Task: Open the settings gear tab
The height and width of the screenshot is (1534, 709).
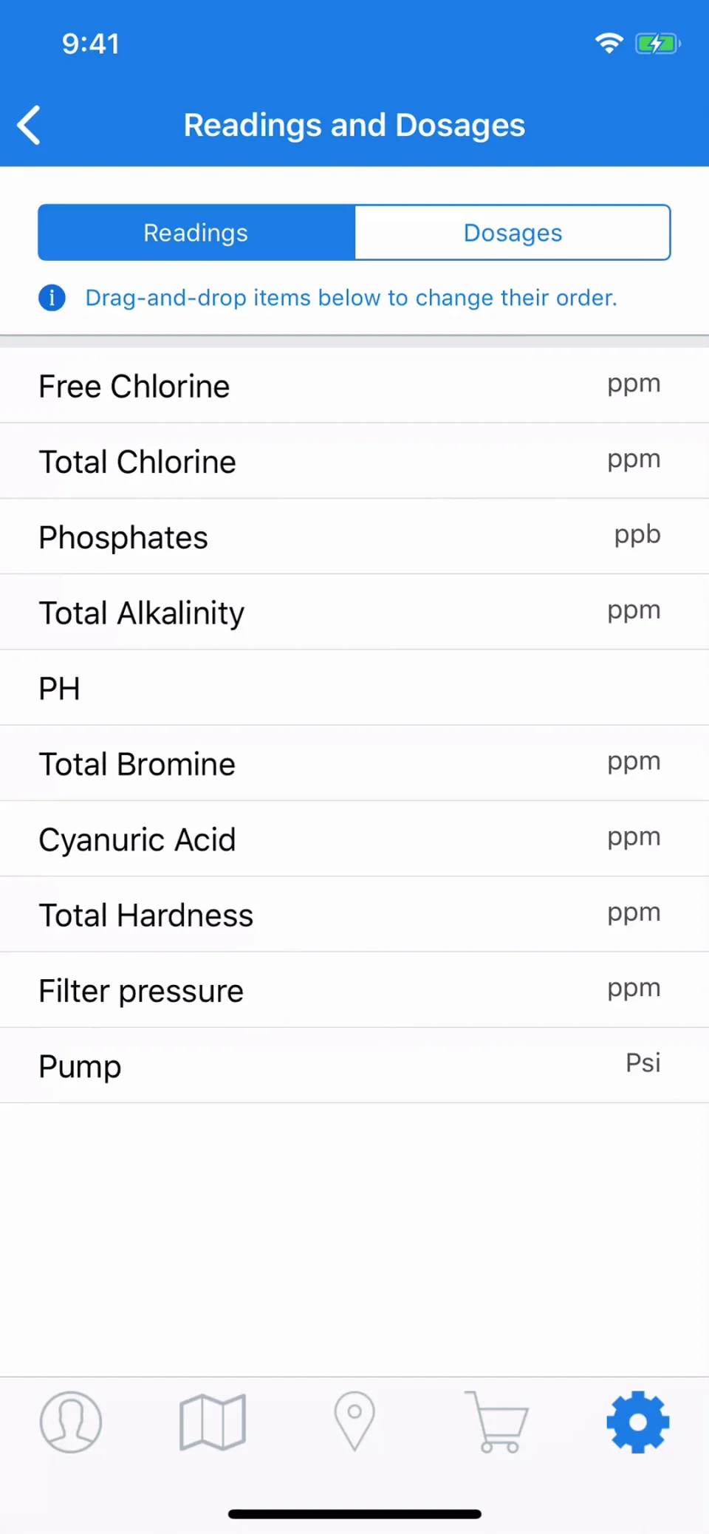Action: [x=638, y=1422]
